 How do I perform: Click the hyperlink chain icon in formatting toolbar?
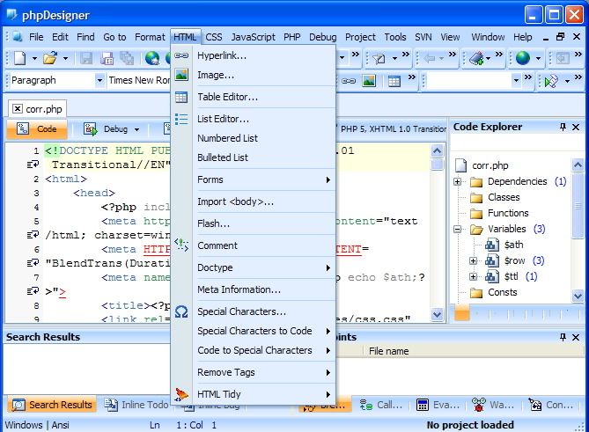point(349,81)
